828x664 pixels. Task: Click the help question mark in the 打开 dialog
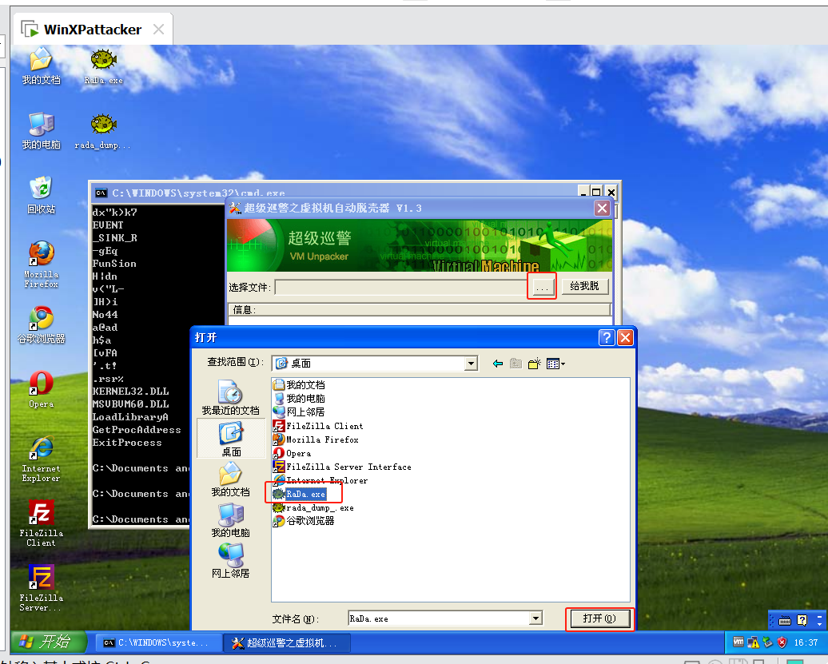tap(607, 338)
